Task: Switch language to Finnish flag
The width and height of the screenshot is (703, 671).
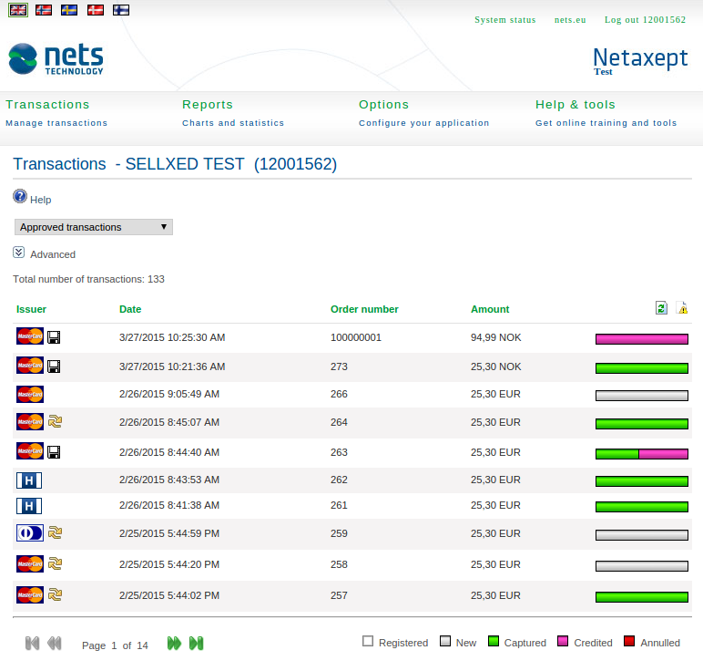Action: (121, 9)
